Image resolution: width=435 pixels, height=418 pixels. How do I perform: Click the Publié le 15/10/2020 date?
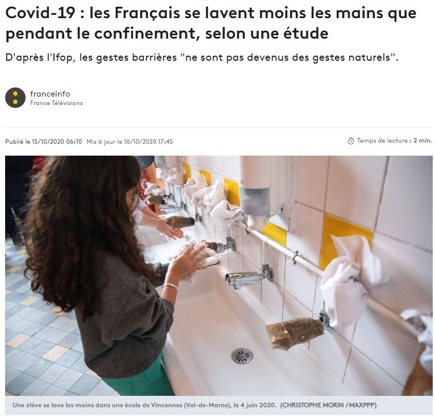click(44, 141)
